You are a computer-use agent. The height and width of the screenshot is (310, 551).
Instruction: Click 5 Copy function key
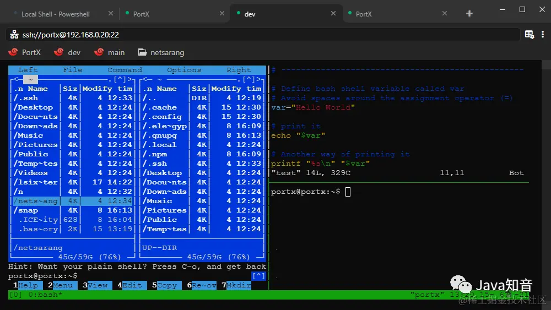[x=166, y=285]
